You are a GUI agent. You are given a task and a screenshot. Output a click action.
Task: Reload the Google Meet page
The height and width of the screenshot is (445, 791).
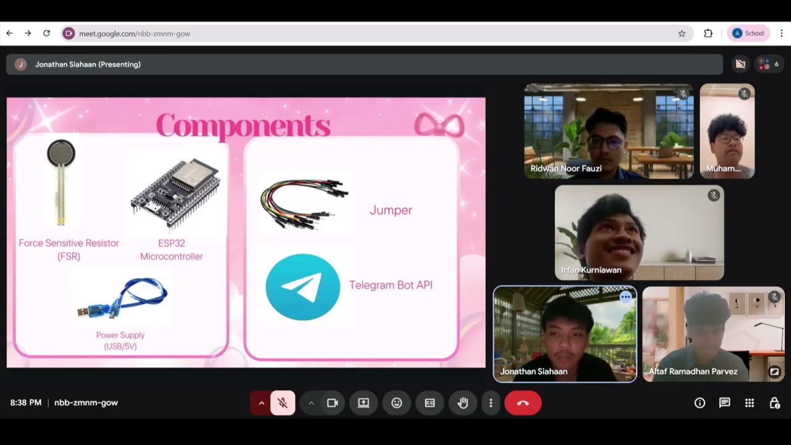[46, 33]
